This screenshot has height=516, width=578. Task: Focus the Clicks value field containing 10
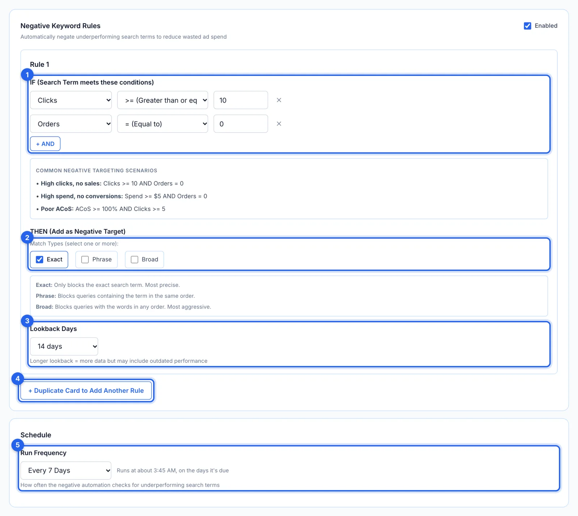(241, 100)
